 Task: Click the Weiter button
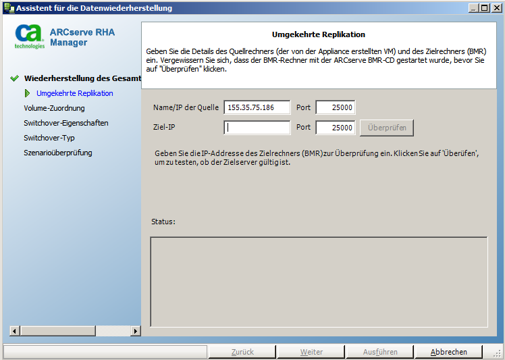click(x=311, y=352)
